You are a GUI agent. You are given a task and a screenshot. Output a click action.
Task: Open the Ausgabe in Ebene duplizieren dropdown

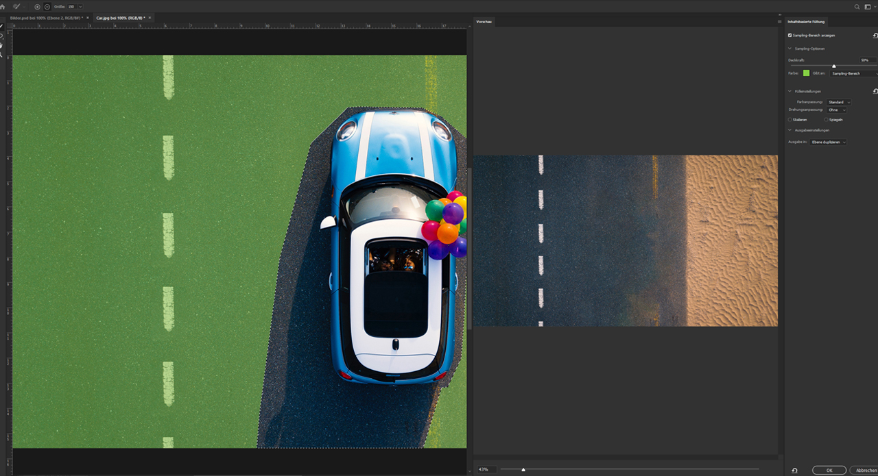(x=828, y=142)
